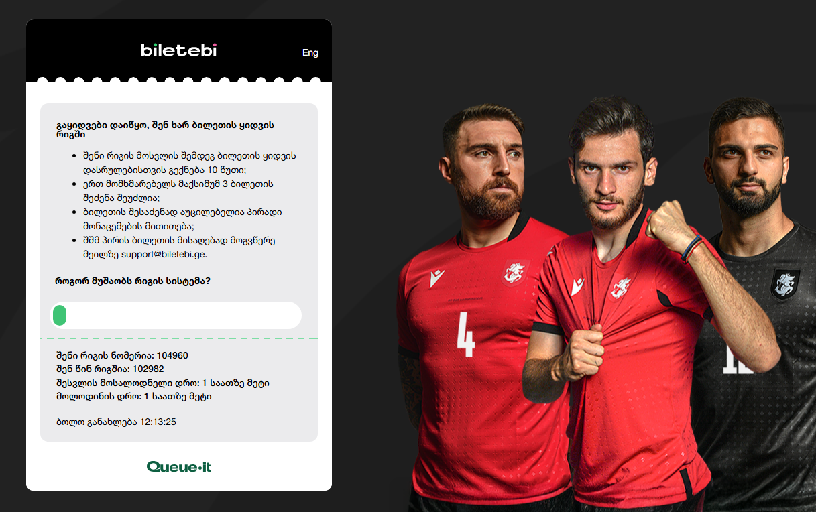This screenshot has height=512, width=816.
Task: Click the green queue progress indicator
Action: (x=60, y=315)
